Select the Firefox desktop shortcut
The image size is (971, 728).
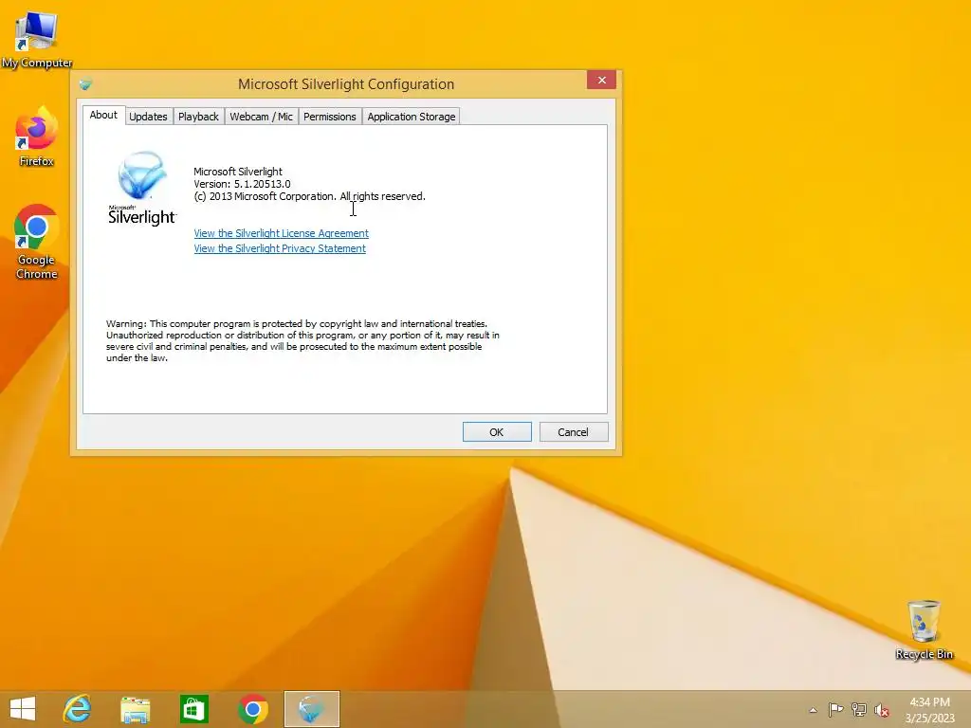37,136
